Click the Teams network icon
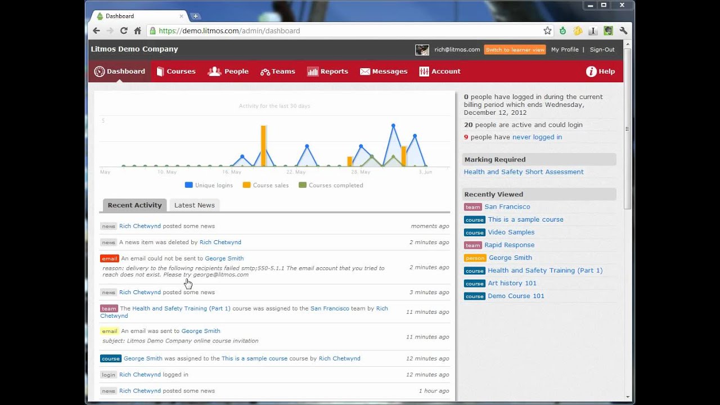Image resolution: width=720 pixels, height=405 pixels. 265,72
